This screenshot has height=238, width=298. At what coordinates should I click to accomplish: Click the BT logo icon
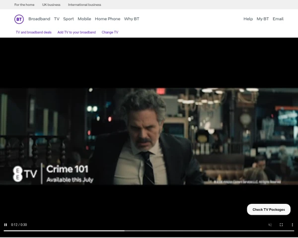tap(19, 19)
